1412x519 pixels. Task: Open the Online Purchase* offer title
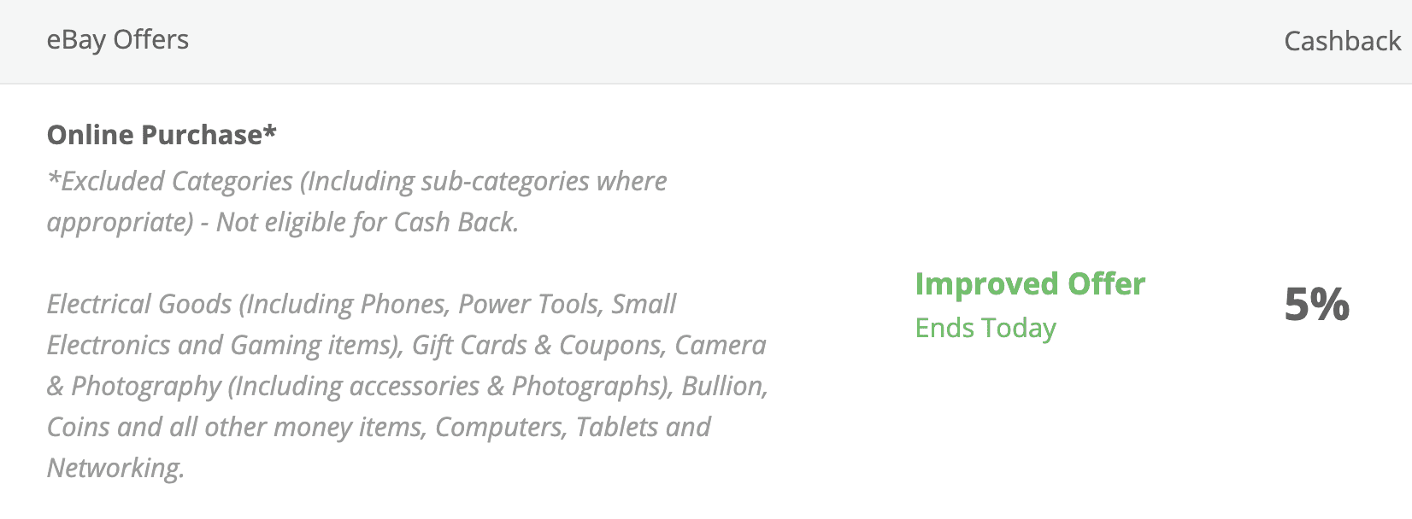[162, 135]
